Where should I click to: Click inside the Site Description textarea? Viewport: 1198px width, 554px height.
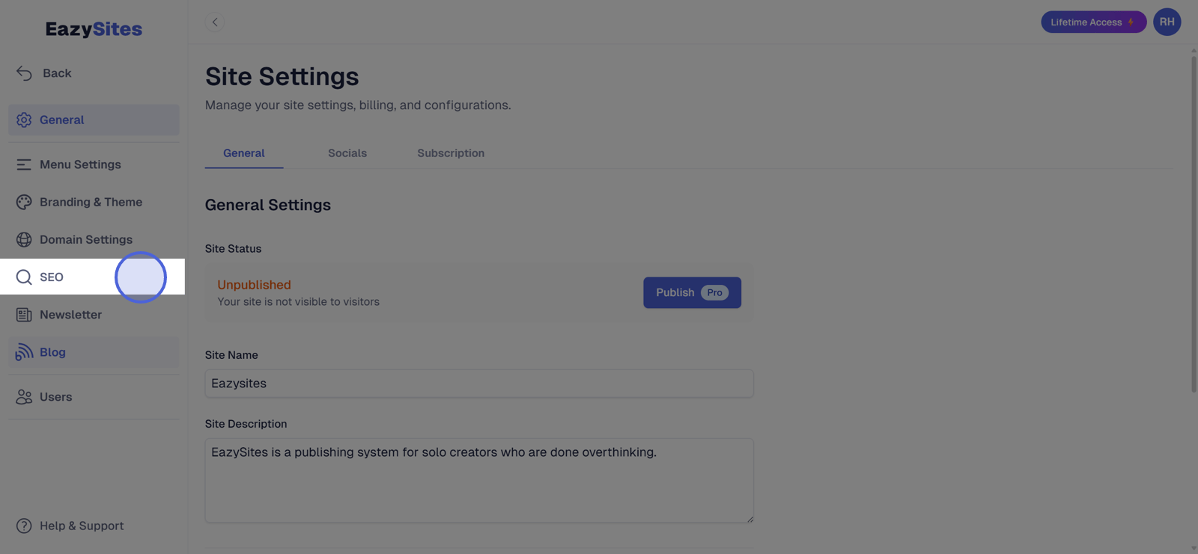pyautogui.click(x=479, y=480)
